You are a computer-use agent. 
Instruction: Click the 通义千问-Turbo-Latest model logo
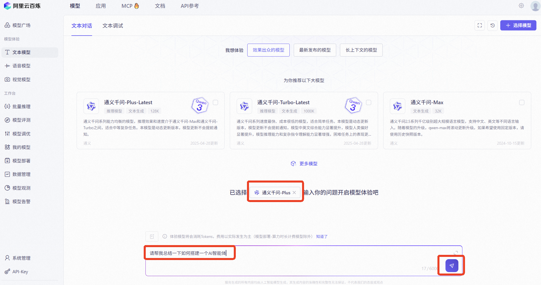[244, 106]
